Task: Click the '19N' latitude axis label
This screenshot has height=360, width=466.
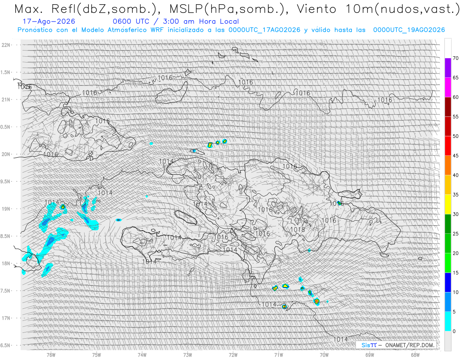Action: pos(6,209)
